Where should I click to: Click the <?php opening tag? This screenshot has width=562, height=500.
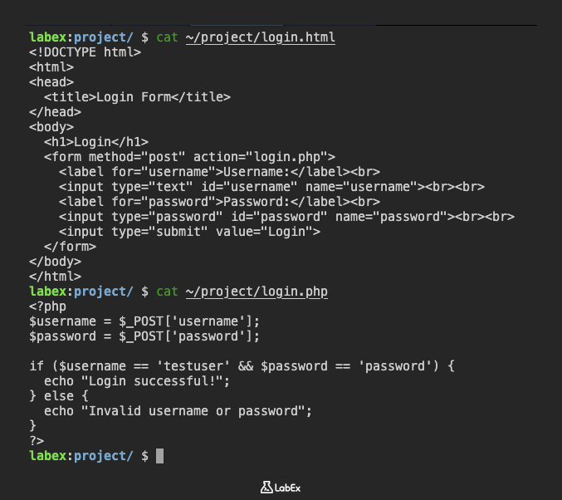(47, 306)
